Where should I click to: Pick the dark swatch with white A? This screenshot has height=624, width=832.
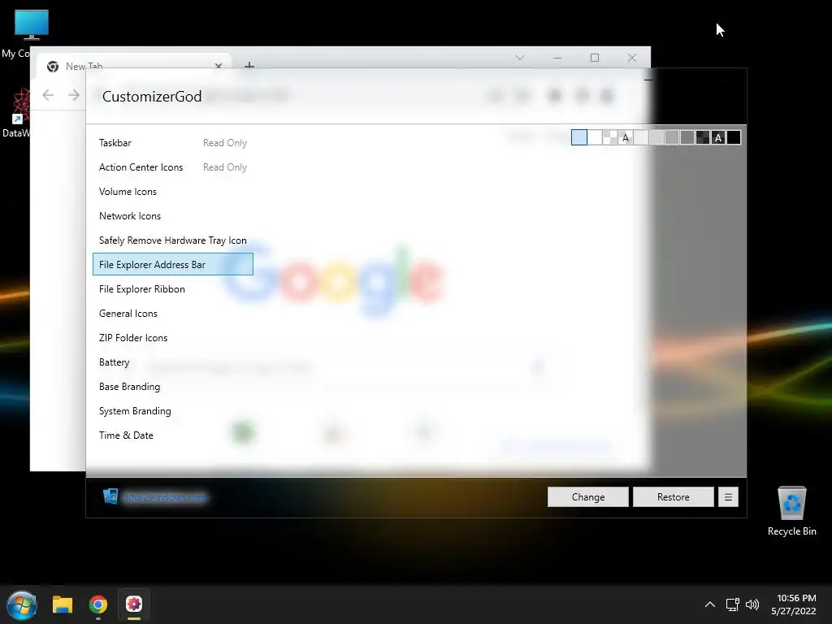click(718, 137)
